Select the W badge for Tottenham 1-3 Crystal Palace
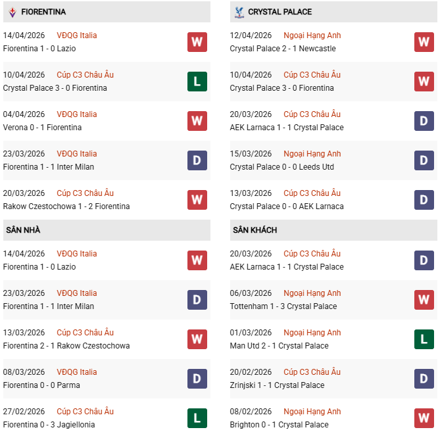 pyautogui.click(x=424, y=300)
